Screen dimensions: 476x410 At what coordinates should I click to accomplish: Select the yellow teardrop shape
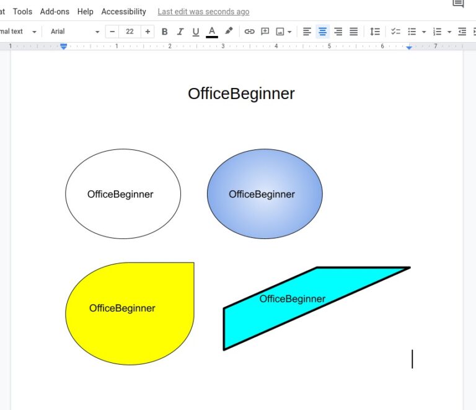tap(130, 313)
